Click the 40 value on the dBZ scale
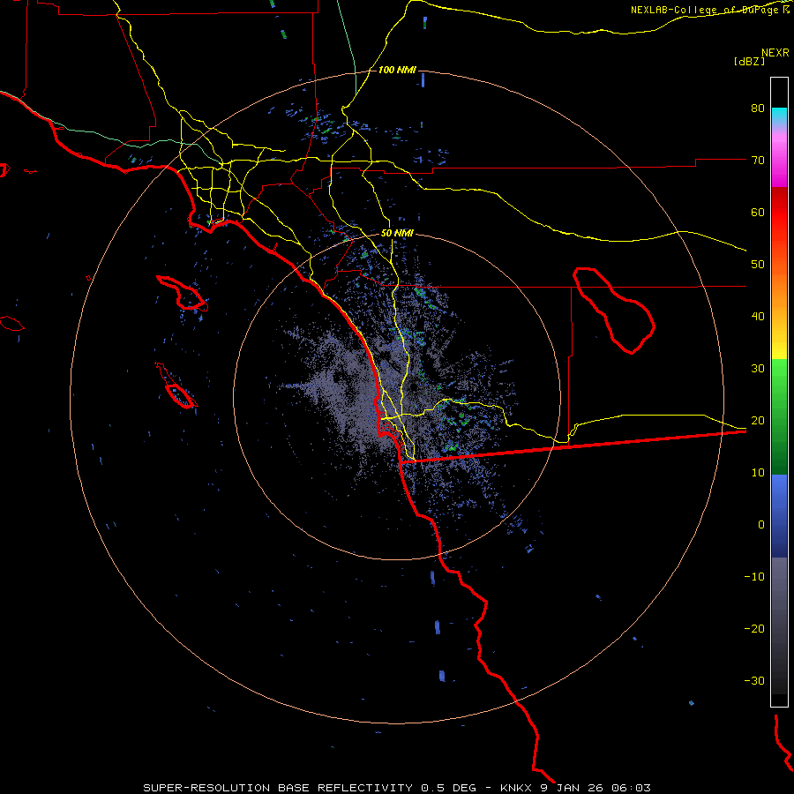The width and height of the screenshot is (794, 794). pos(758,317)
